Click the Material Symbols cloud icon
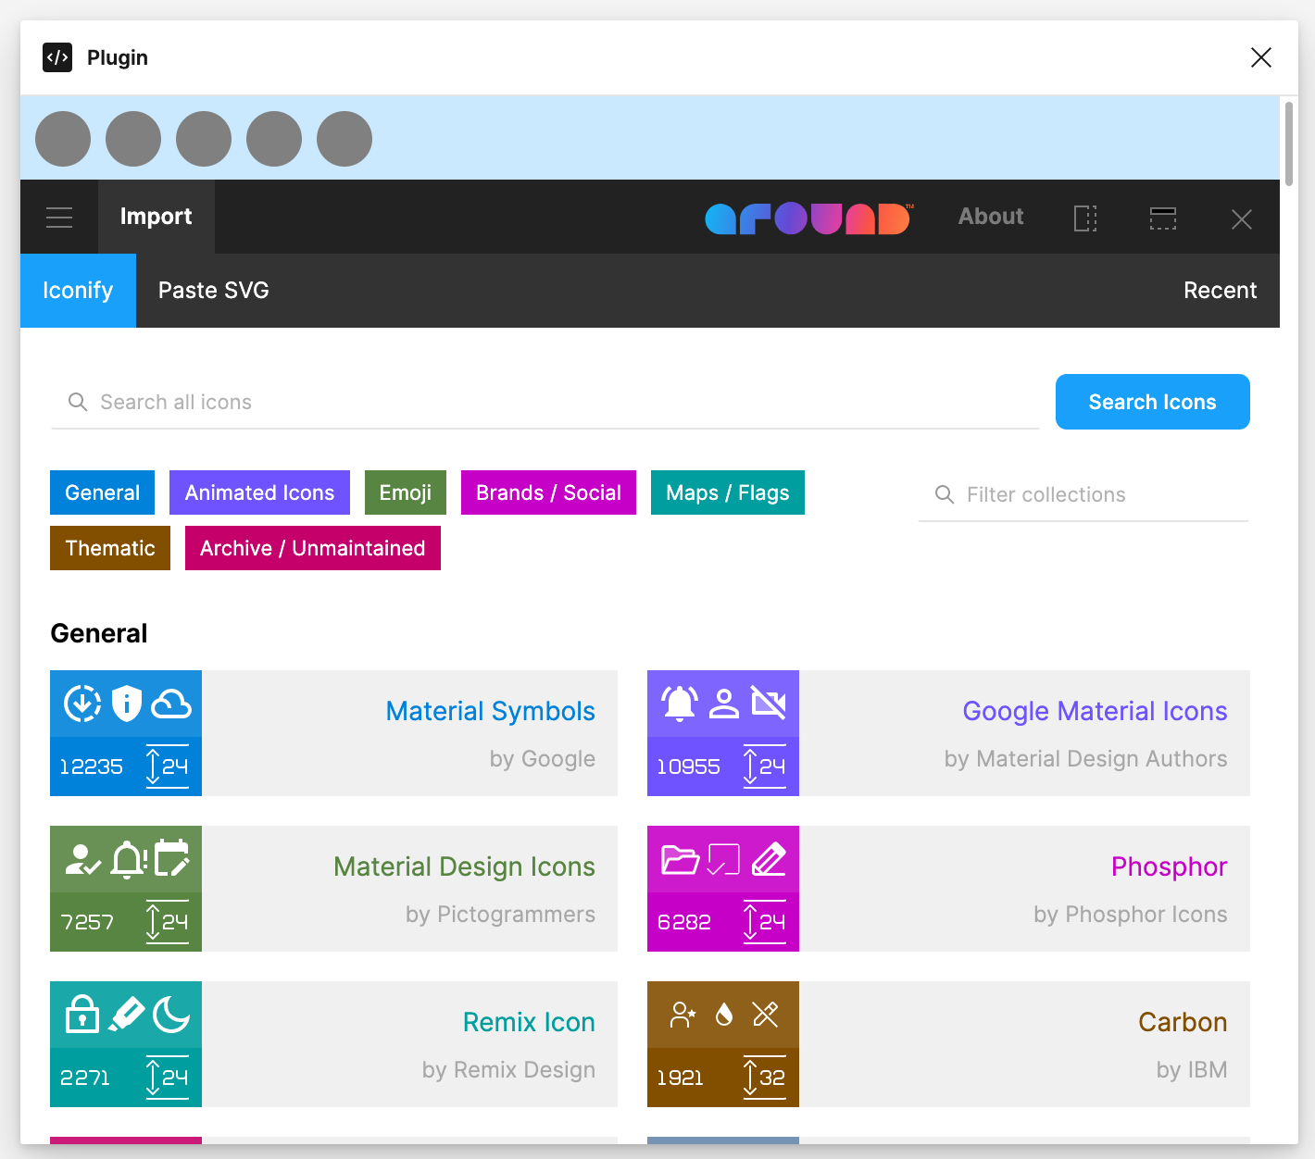Viewport: 1315px width, 1159px height. pyautogui.click(x=171, y=704)
